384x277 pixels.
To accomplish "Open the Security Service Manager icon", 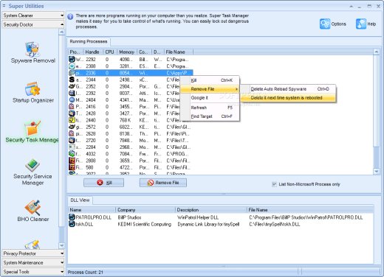I will 32,165.
